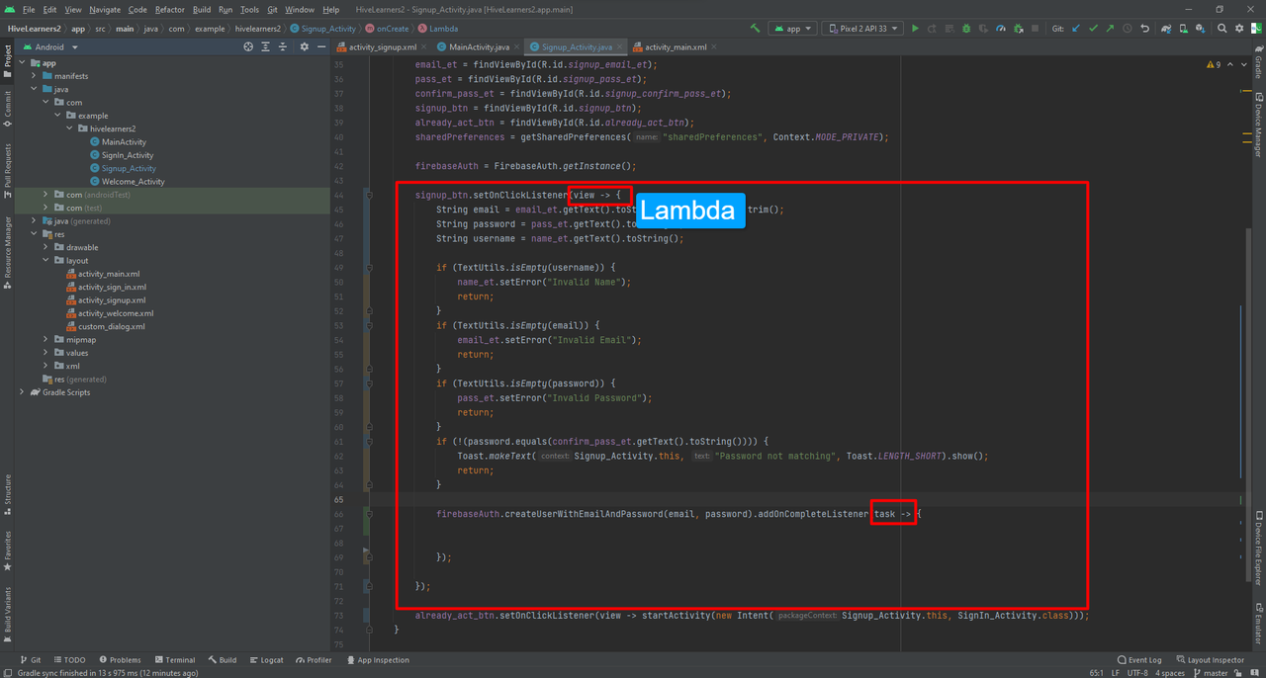
Task: Toggle the Commit tool window sidebar button
Action: (x=7, y=109)
